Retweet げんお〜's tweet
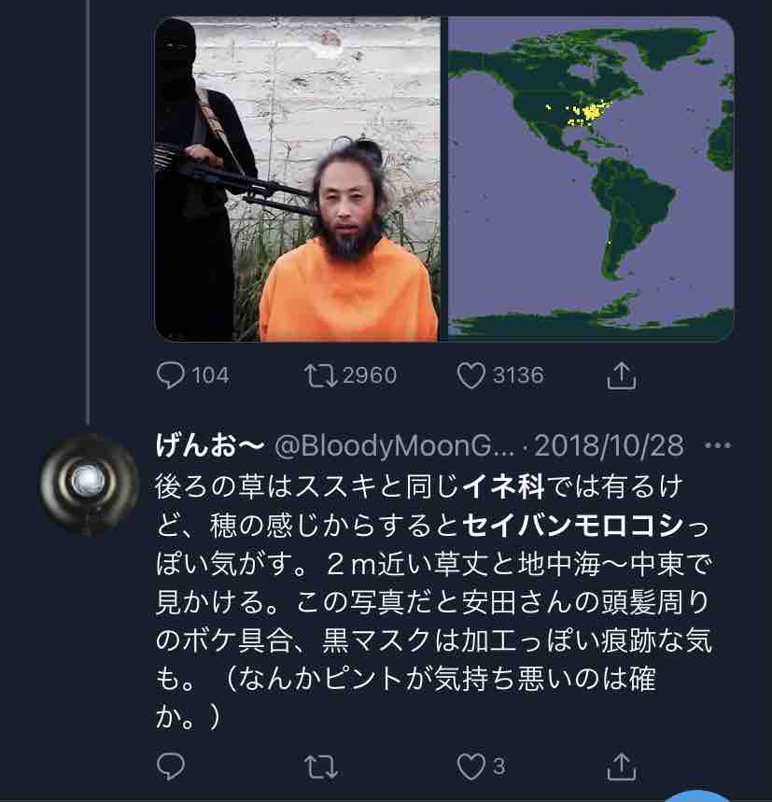The height and width of the screenshot is (802, 772). point(320,767)
